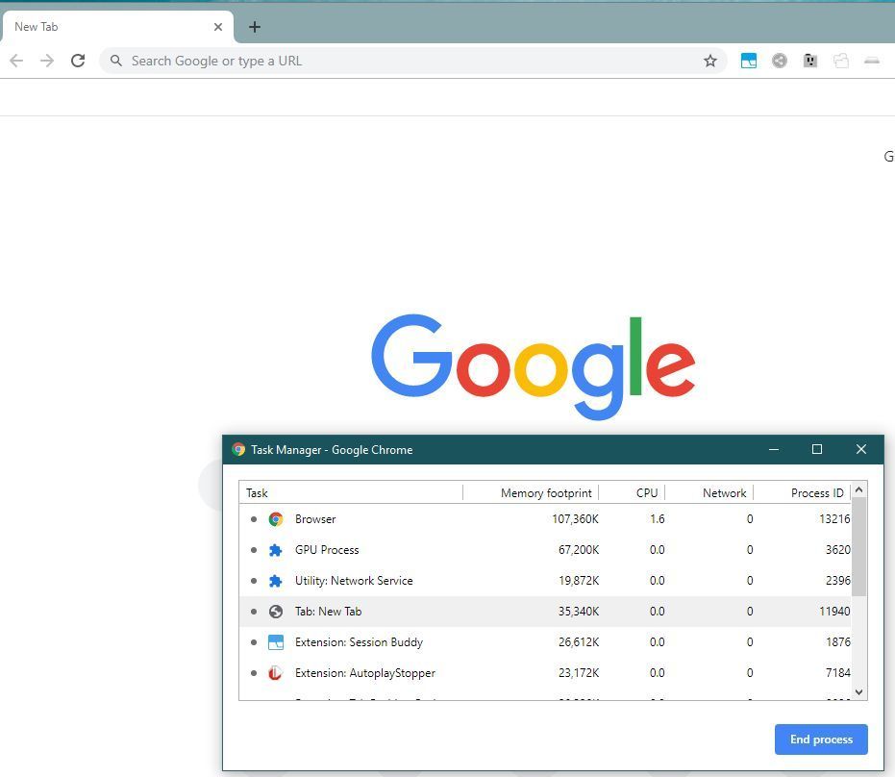Select the Utility: Network Service row
Screen dimensions: 895x777
(545, 581)
